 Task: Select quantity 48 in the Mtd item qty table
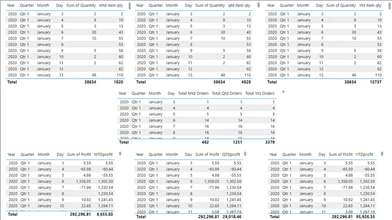94,75
